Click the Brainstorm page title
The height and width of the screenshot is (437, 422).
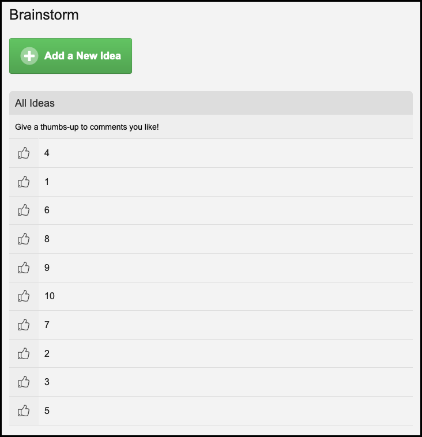pos(44,15)
